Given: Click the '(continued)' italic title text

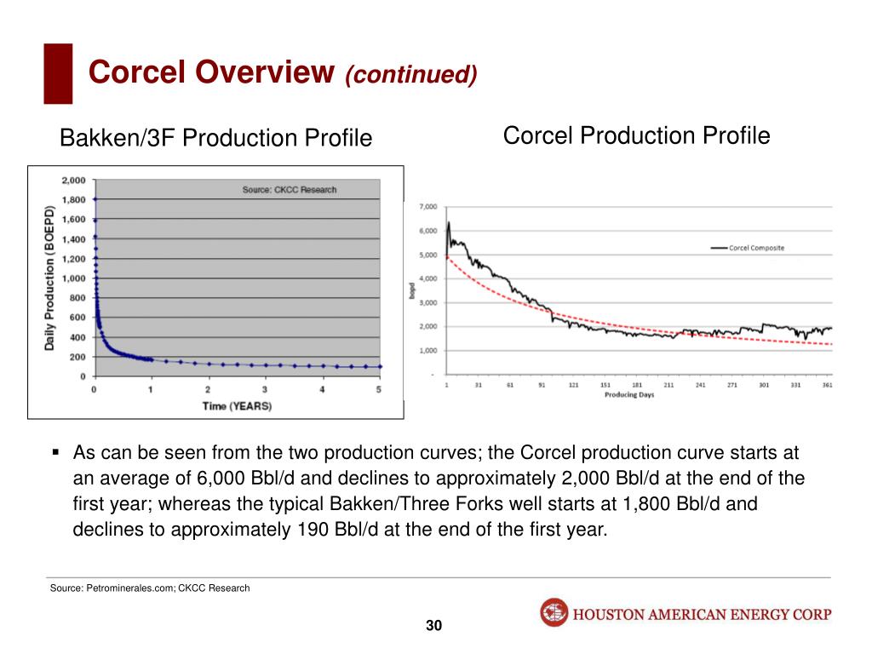Looking at the screenshot, I should (x=411, y=75).
